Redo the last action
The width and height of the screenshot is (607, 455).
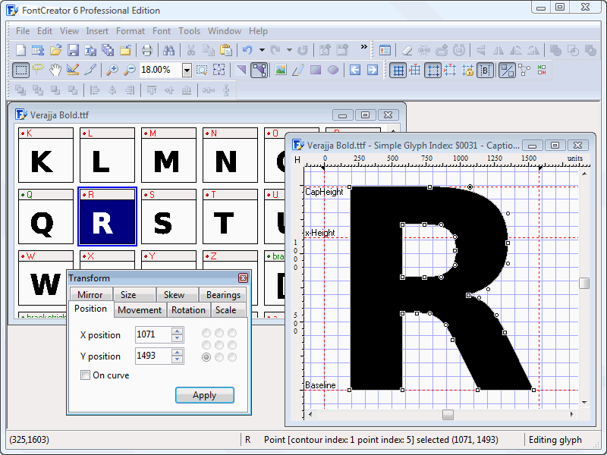(276, 50)
